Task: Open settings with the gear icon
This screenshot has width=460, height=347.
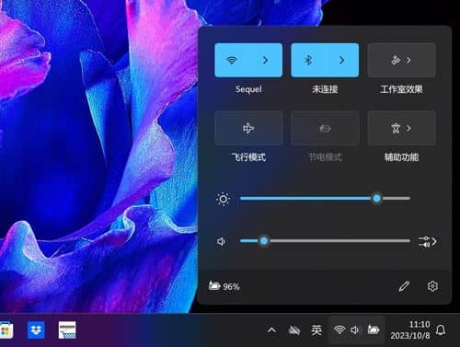Action: (x=432, y=286)
